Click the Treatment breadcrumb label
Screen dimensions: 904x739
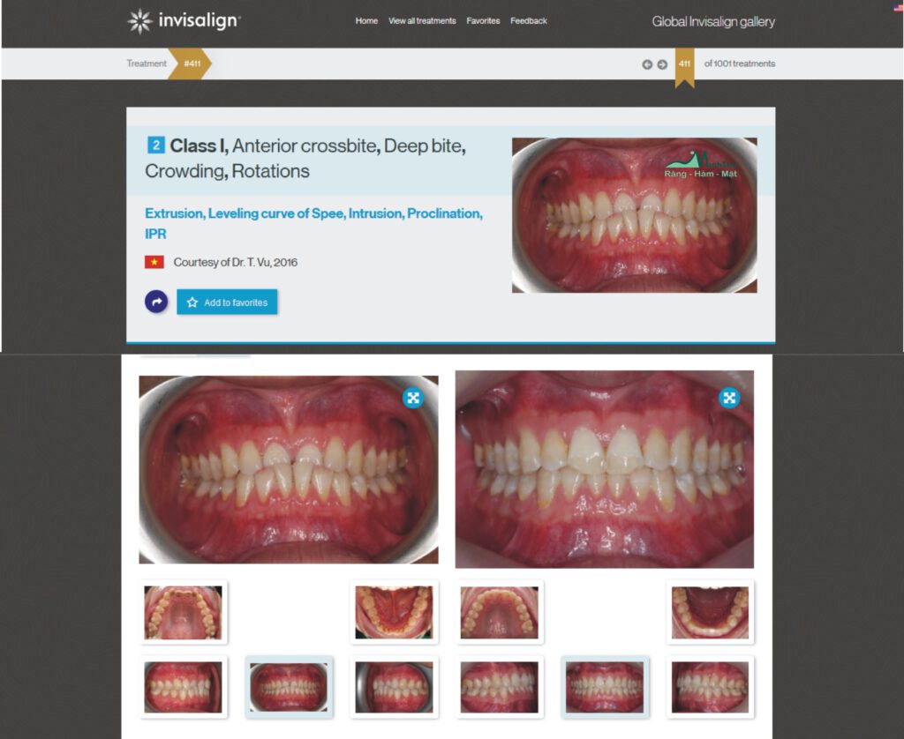tap(147, 63)
